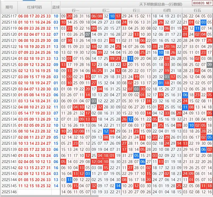
Task: Click the 行四 column group header
Action: pos(167,10)
